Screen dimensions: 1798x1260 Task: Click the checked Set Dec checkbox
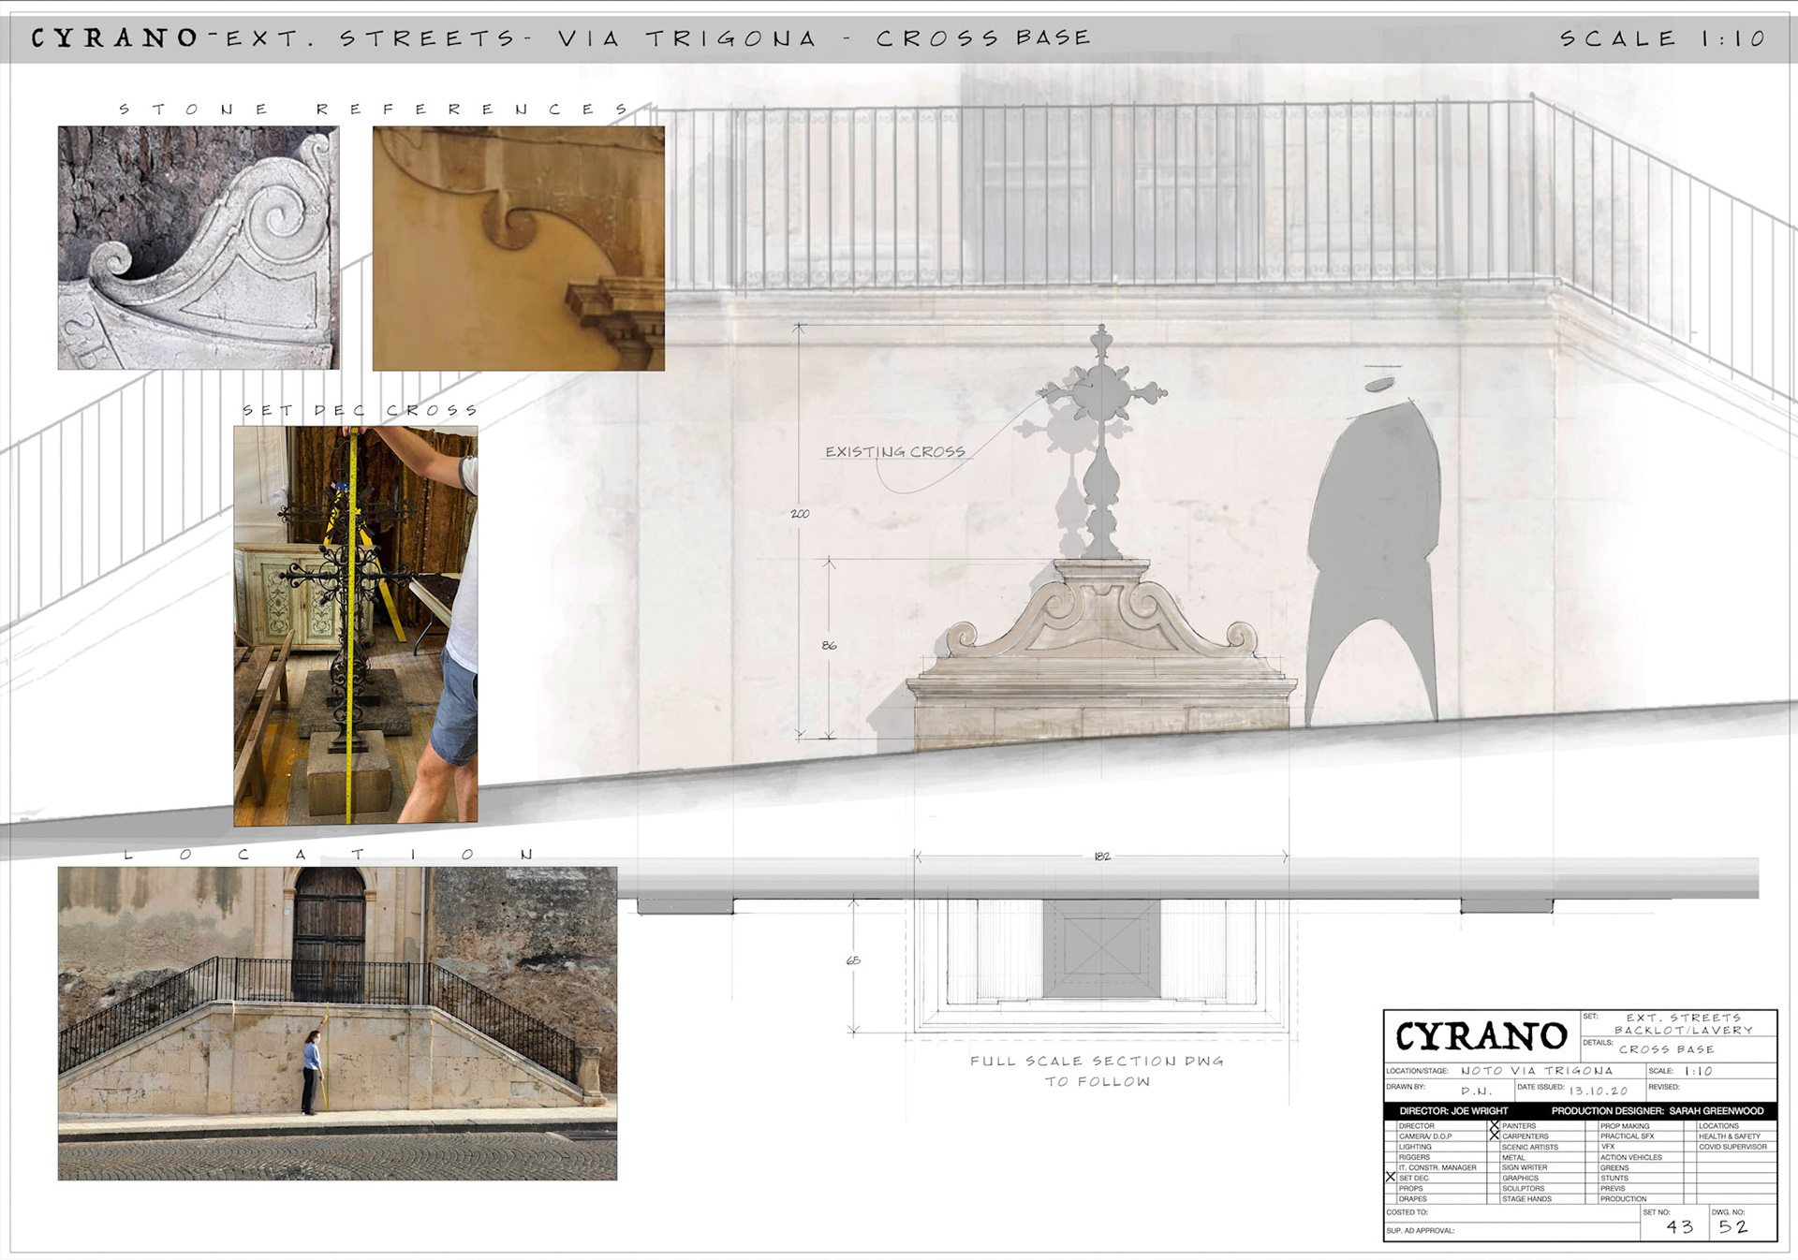(x=1391, y=1178)
